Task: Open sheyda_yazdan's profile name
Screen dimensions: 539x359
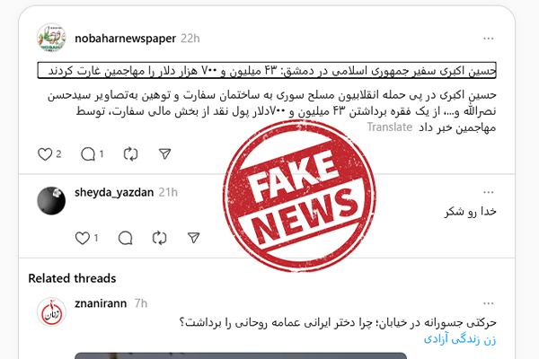Action: [114, 192]
